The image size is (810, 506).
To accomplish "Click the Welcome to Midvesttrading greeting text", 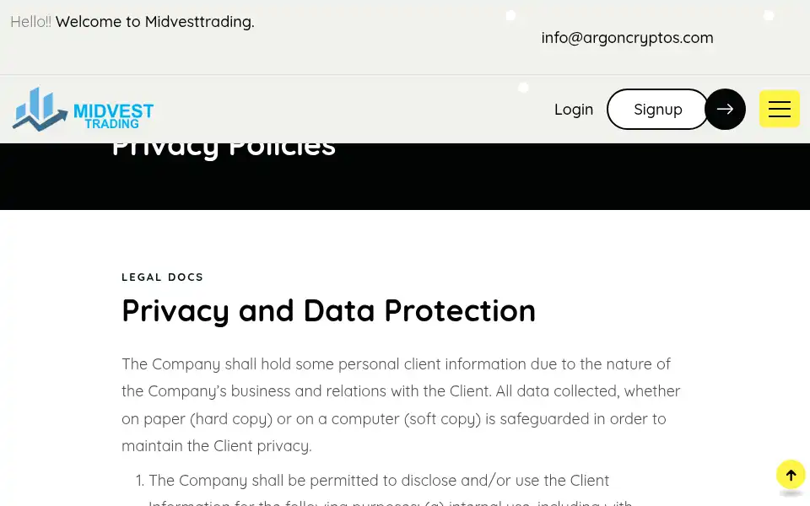I will (155, 22).
